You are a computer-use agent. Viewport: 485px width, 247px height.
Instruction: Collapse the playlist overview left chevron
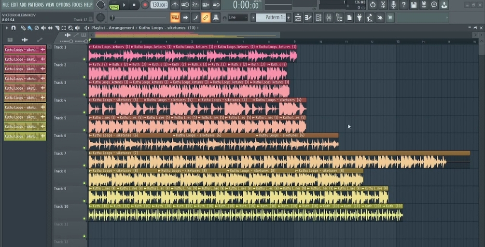pyautogui.click(x=92, y=35)
